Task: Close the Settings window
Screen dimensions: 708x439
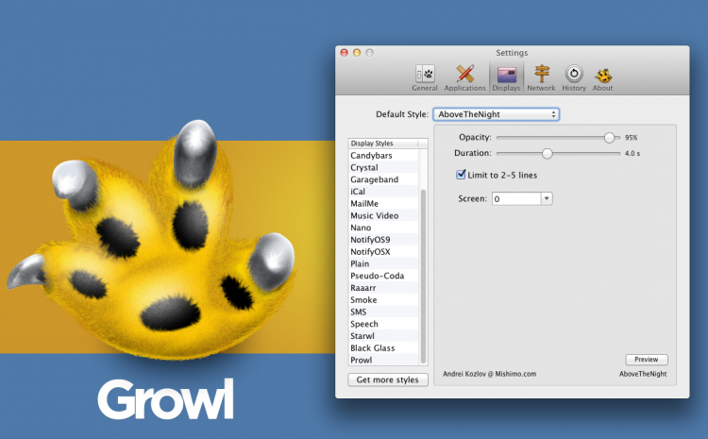Action: pyautogui.click(x=344, y=53)
